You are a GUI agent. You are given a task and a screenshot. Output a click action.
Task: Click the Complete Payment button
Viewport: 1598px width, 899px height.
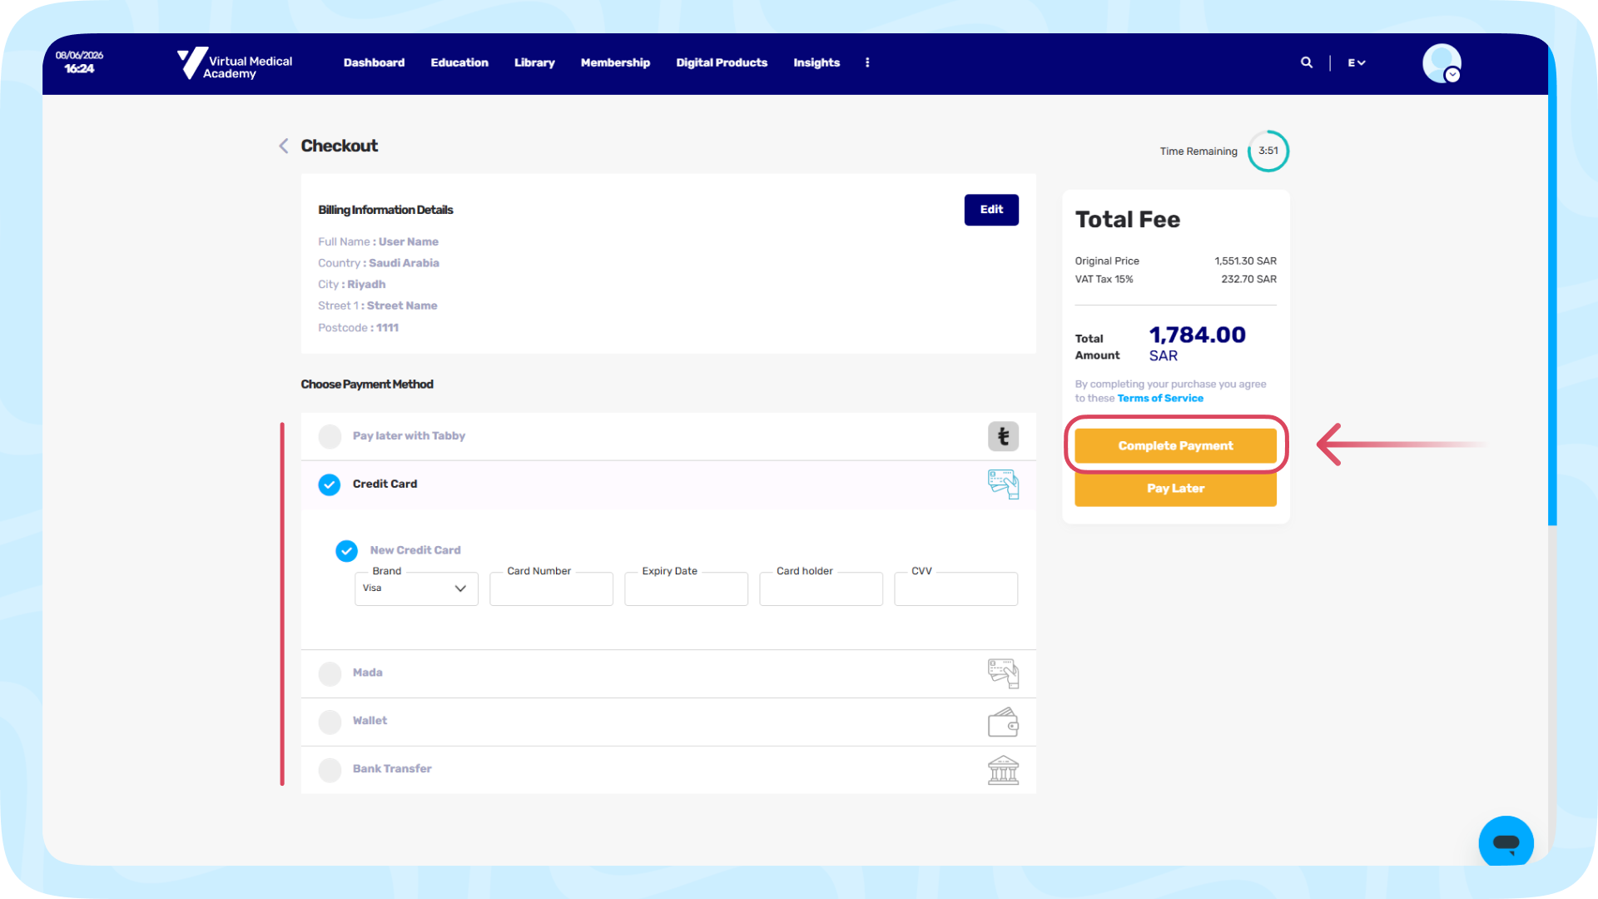click(1175, 446)
